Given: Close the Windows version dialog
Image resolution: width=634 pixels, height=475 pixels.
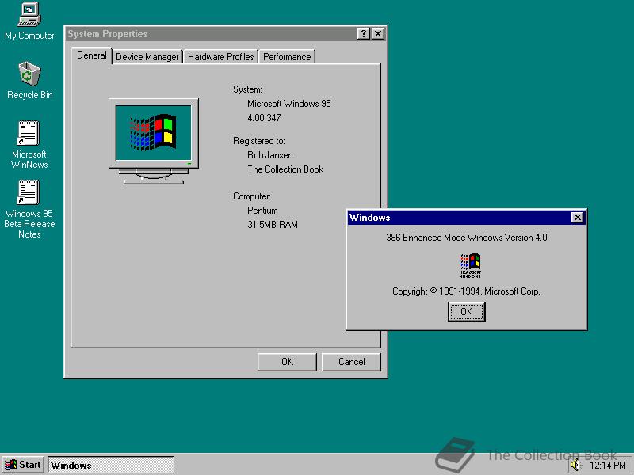Looking at the screenshot, I should 578,217.
